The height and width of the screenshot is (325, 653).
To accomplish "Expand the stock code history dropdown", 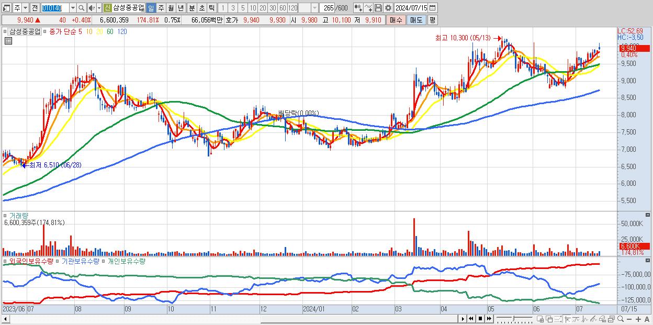I will click(73, 8).
